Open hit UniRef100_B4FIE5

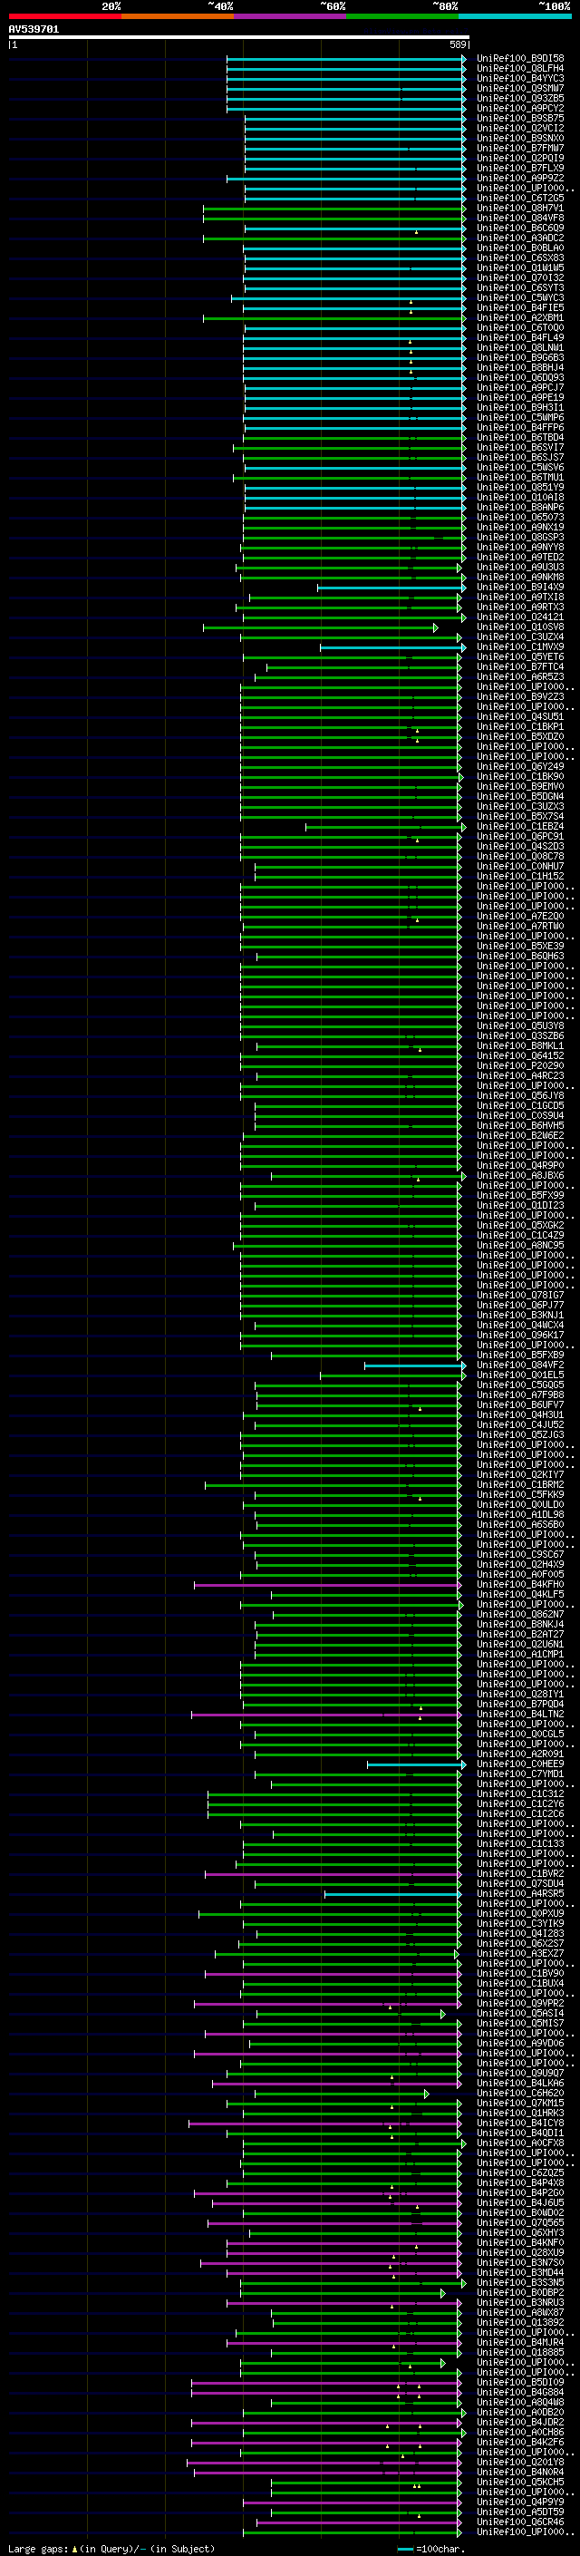click(520, 307)
